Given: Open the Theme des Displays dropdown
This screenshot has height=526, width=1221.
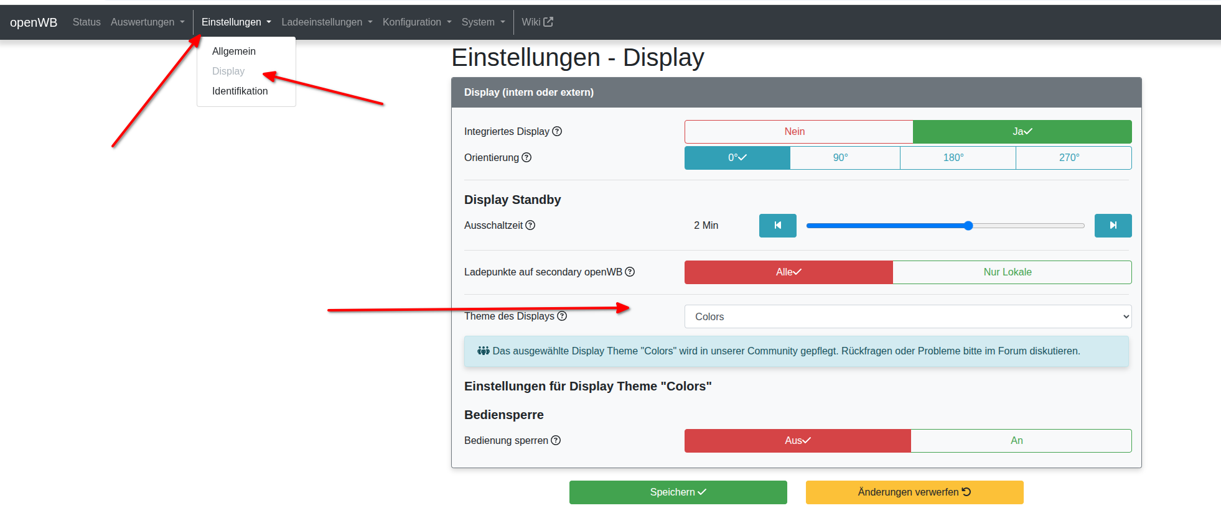Looking at the screenshot, I should point(908,316).
